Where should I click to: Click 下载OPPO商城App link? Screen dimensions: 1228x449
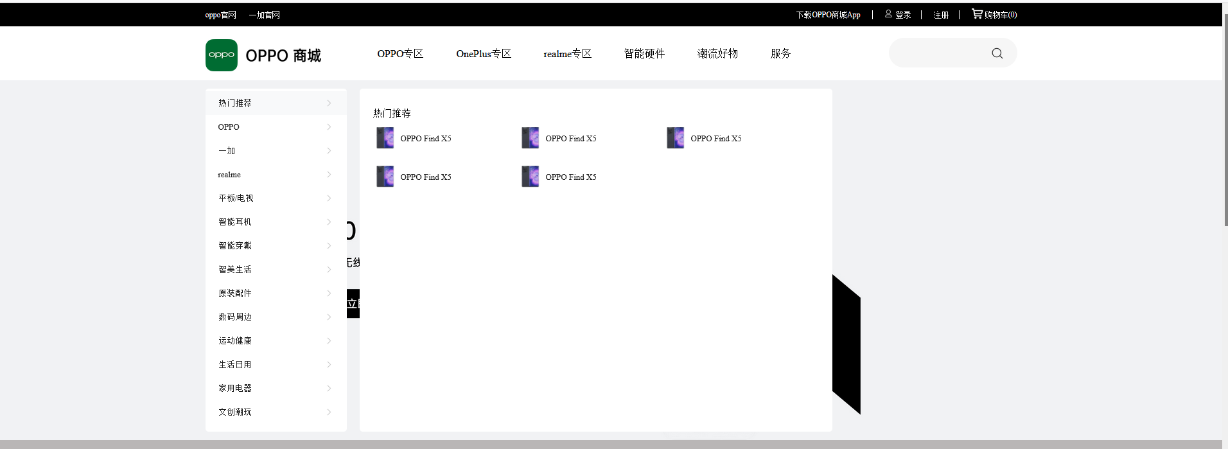click(x=829, y=15)
